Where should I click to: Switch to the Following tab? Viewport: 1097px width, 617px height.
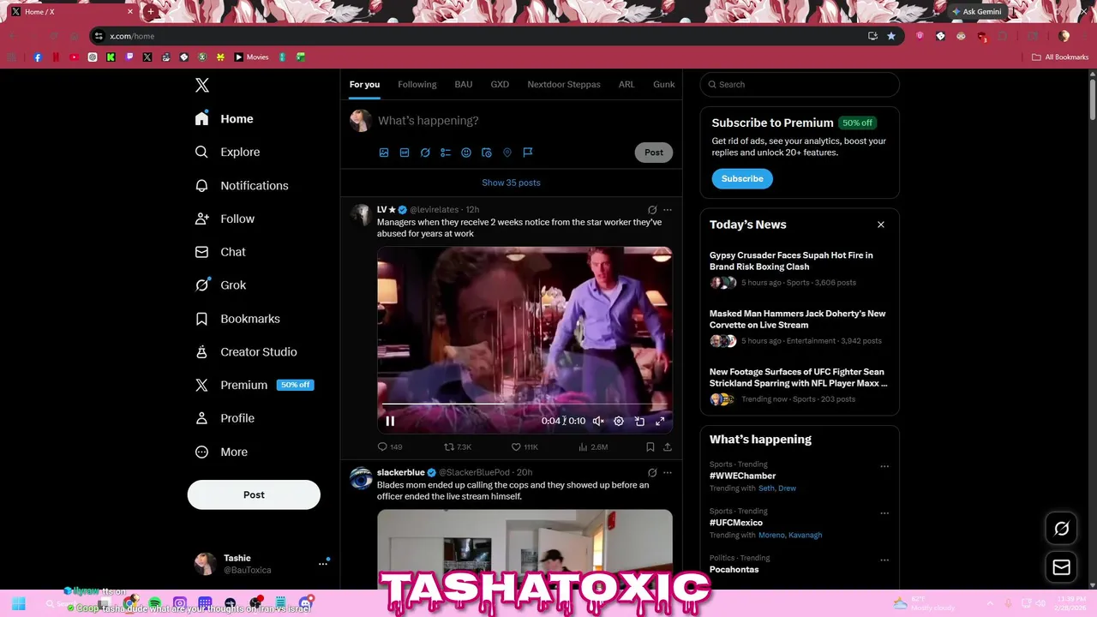(417, 85)
